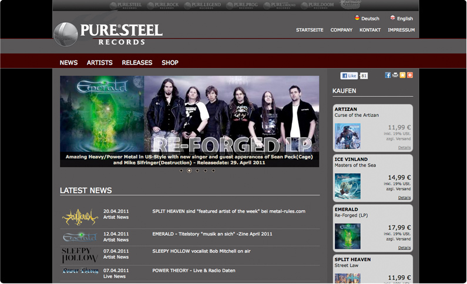Share page via Facebook icon
The image size is (467, 284).
[x=388, y=75]
